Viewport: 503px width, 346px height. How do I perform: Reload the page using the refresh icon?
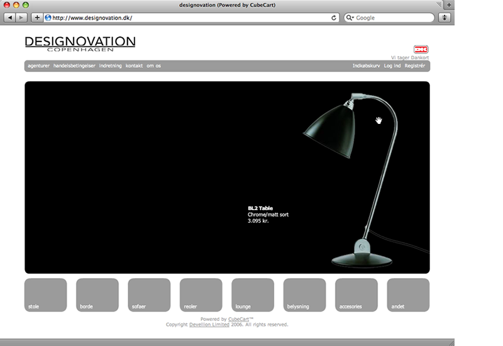(334, 18)
